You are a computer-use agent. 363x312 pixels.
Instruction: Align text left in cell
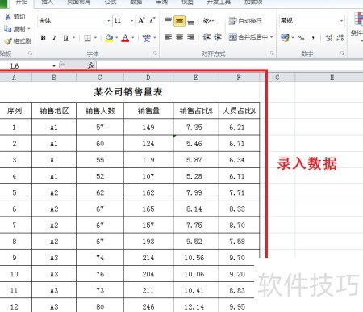[168, 37]
